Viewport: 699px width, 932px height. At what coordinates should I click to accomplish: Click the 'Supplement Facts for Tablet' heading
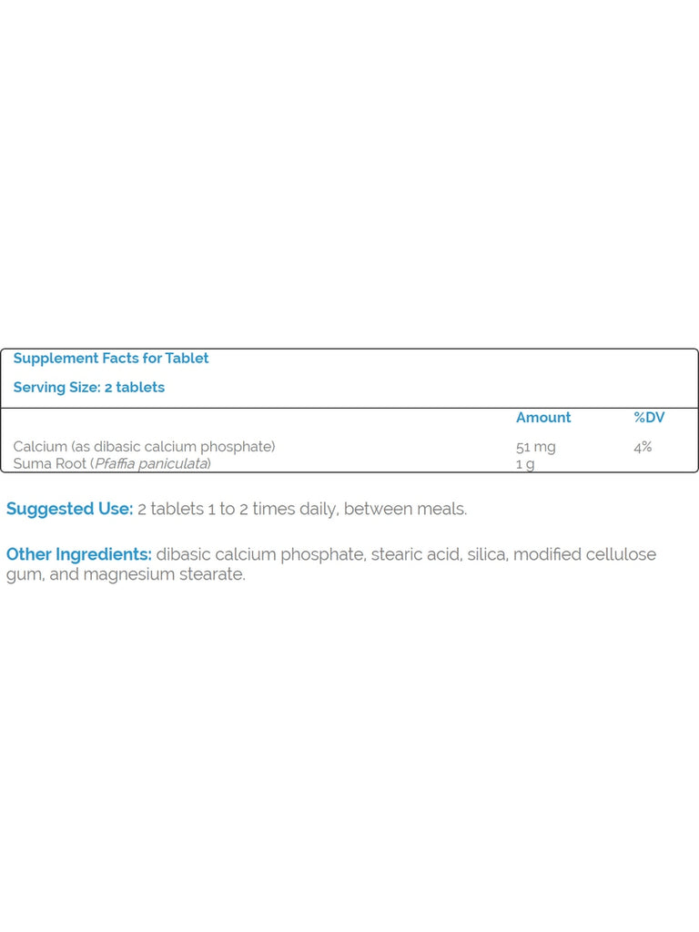click(111, 359)
